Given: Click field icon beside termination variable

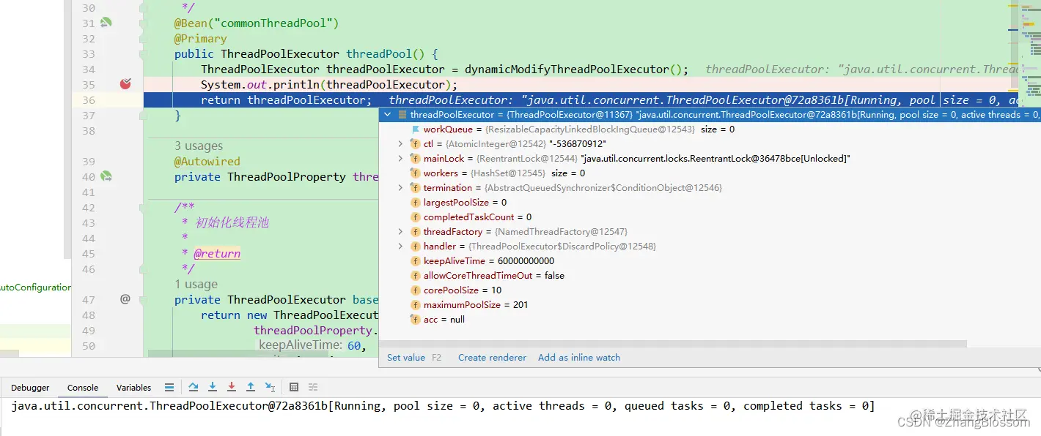Looking at the screenshot, I should (416, 188).
